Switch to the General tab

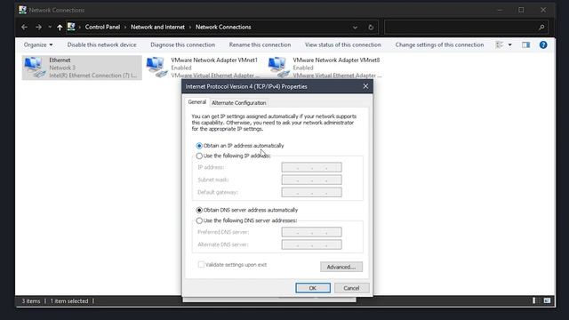point(197,102)
